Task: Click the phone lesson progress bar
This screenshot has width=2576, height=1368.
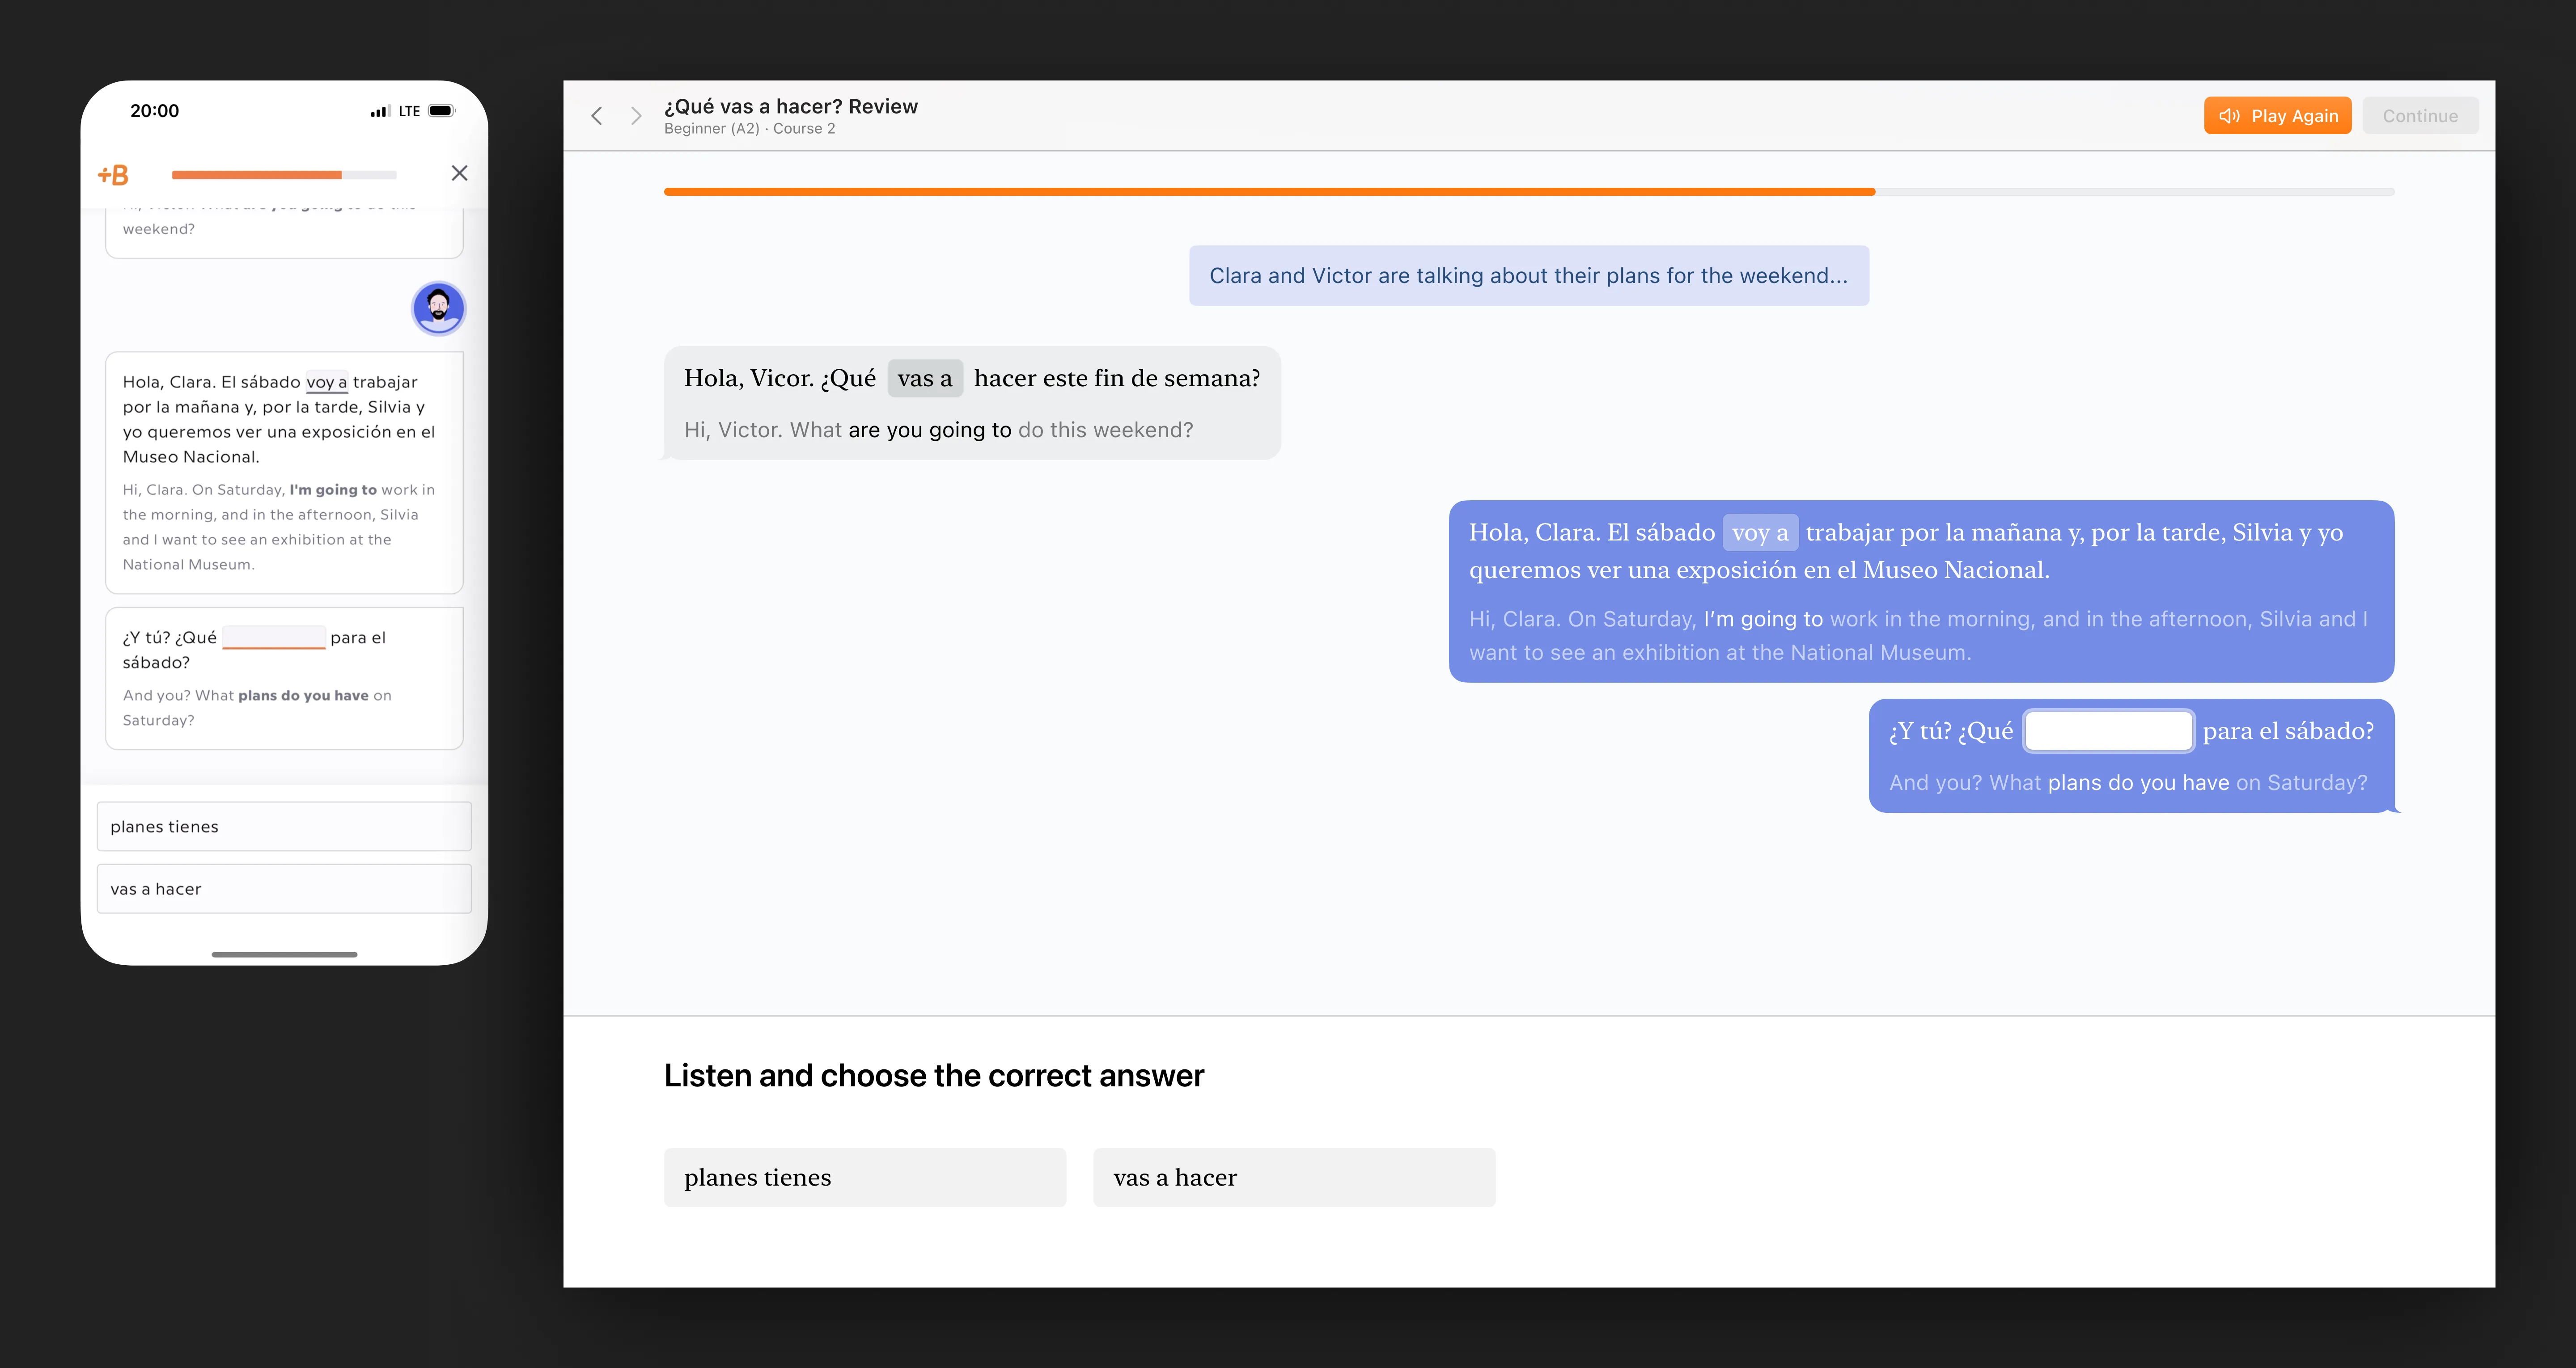Action: pos(284,175)
